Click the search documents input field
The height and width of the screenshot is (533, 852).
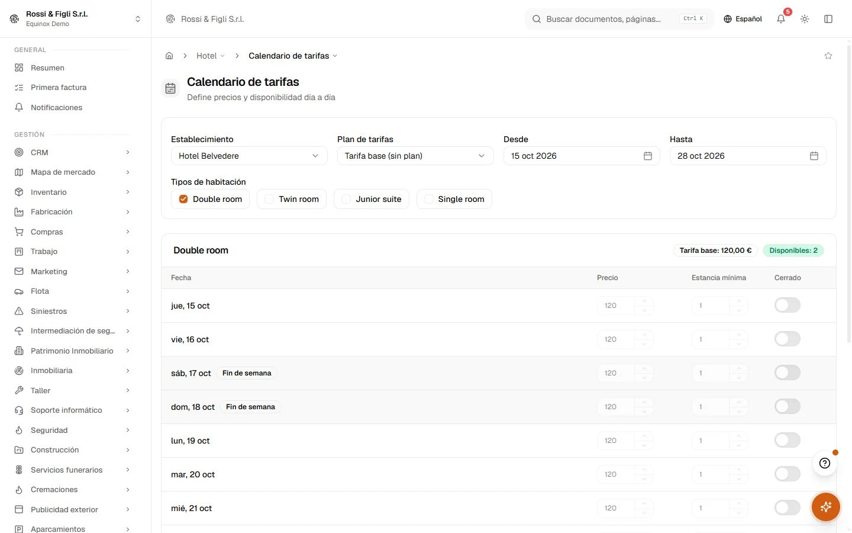click(619, 19)
